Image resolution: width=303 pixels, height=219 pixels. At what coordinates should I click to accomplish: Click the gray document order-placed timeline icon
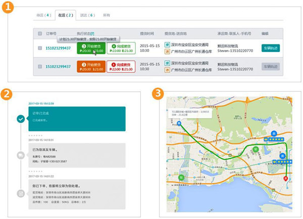click(x=20, y=193)
